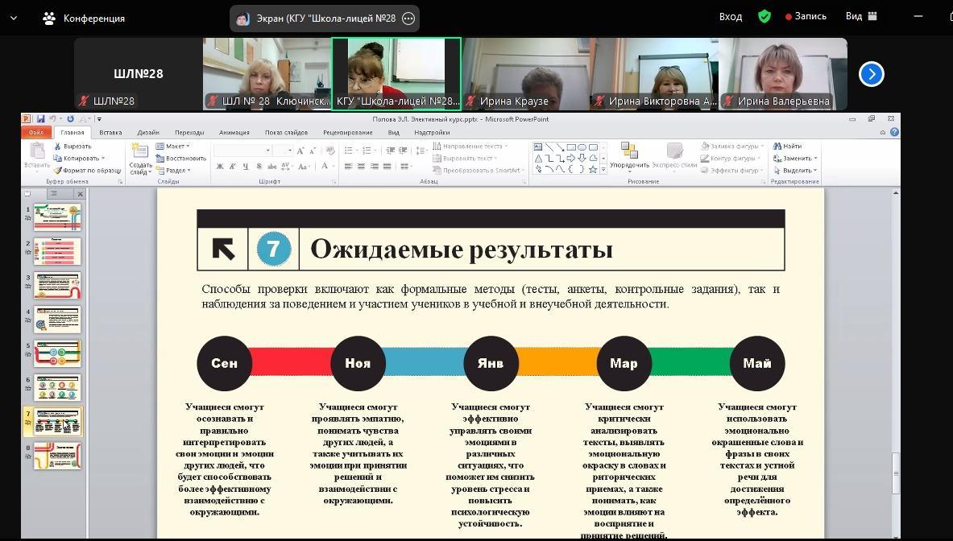The height and width of the screenshot is (541, 953).
Task: Open the font color А picker
Action: [325, 167]
